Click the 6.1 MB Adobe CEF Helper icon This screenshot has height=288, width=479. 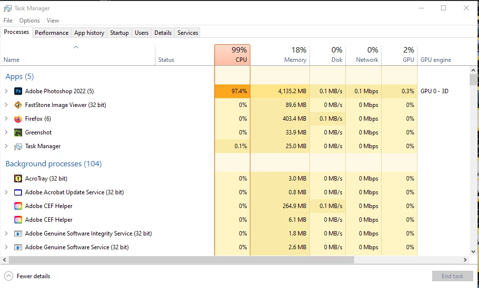(x=18, y=220)
